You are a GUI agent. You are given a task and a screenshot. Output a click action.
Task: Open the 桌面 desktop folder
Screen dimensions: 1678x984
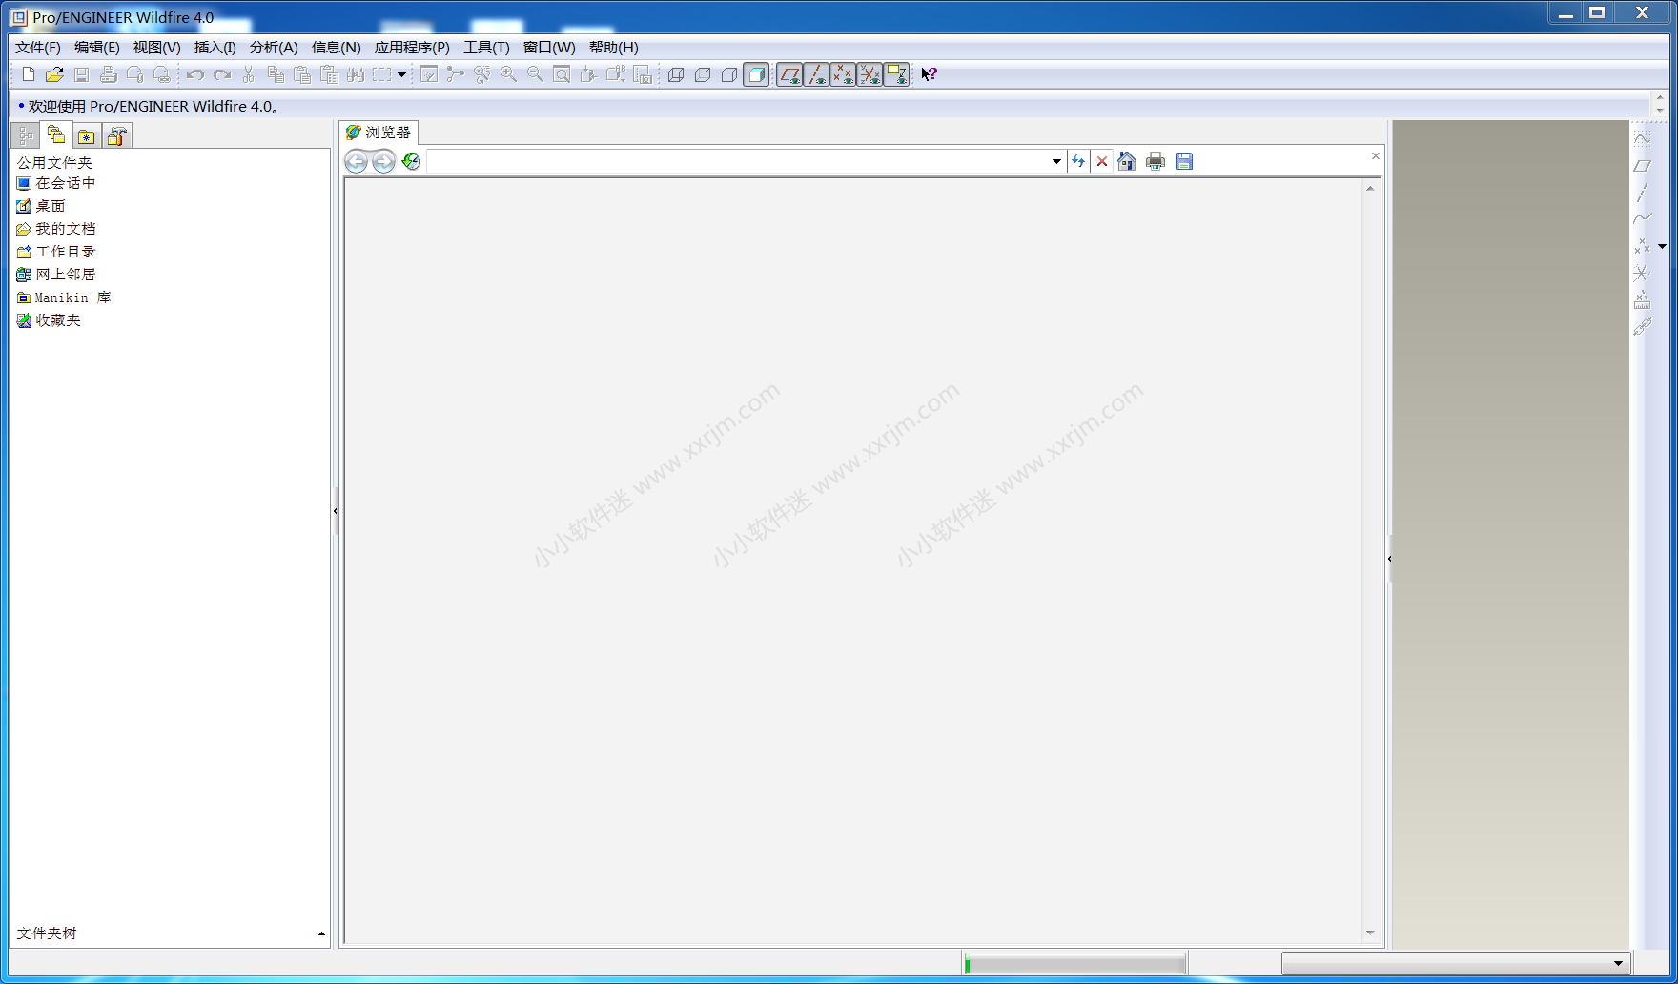[41, 206]
